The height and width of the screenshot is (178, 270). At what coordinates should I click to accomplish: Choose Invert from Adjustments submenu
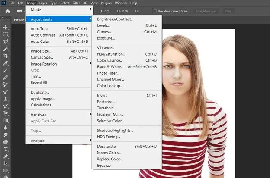[x=127, y=95]
